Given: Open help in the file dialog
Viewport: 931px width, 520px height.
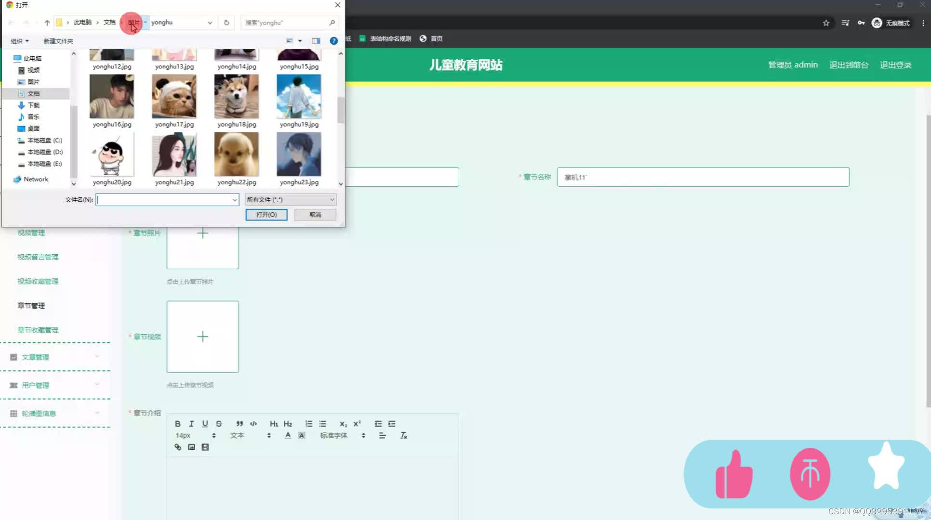Looking at the screenshot, I should coord(333,41).
